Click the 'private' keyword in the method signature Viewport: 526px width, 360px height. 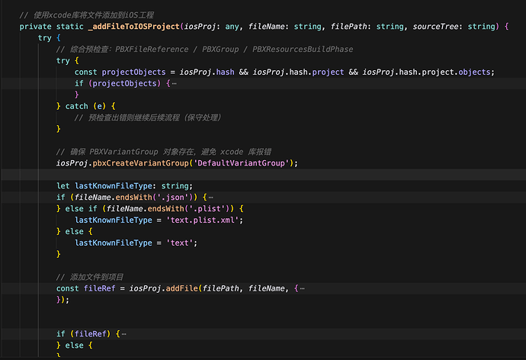(x=36, y=27)
